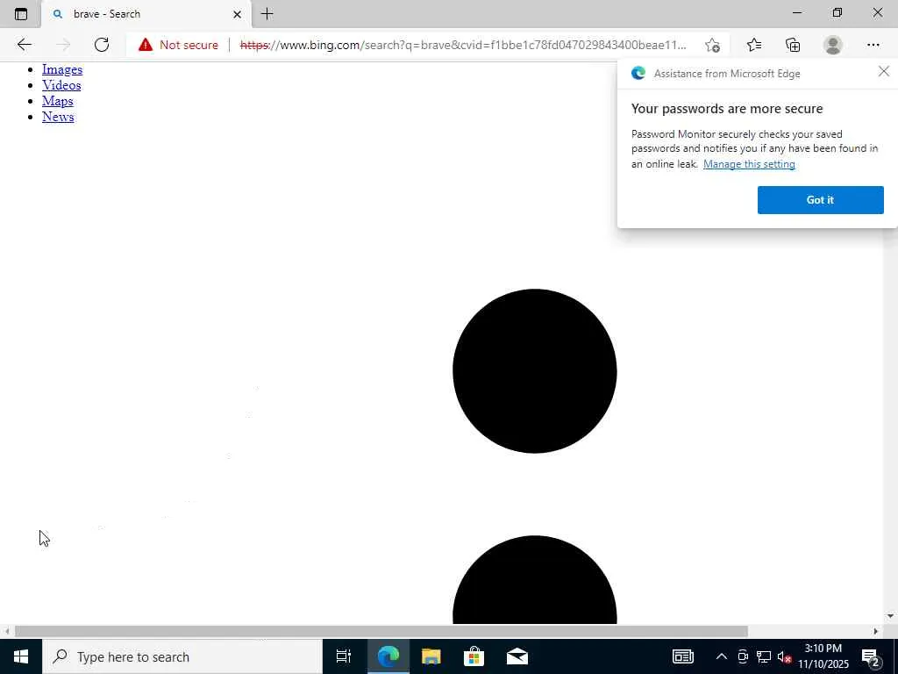Image resolution: width=898 pixels, height=674 pixels.
Task: Click the Meet Now tray icon
Action: point(743,656)
